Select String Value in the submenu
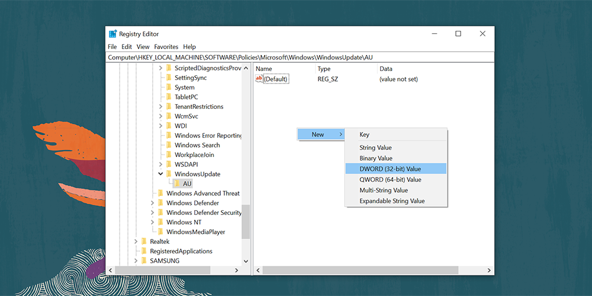The width and height of the screenshot is (592, 296). 395,147
